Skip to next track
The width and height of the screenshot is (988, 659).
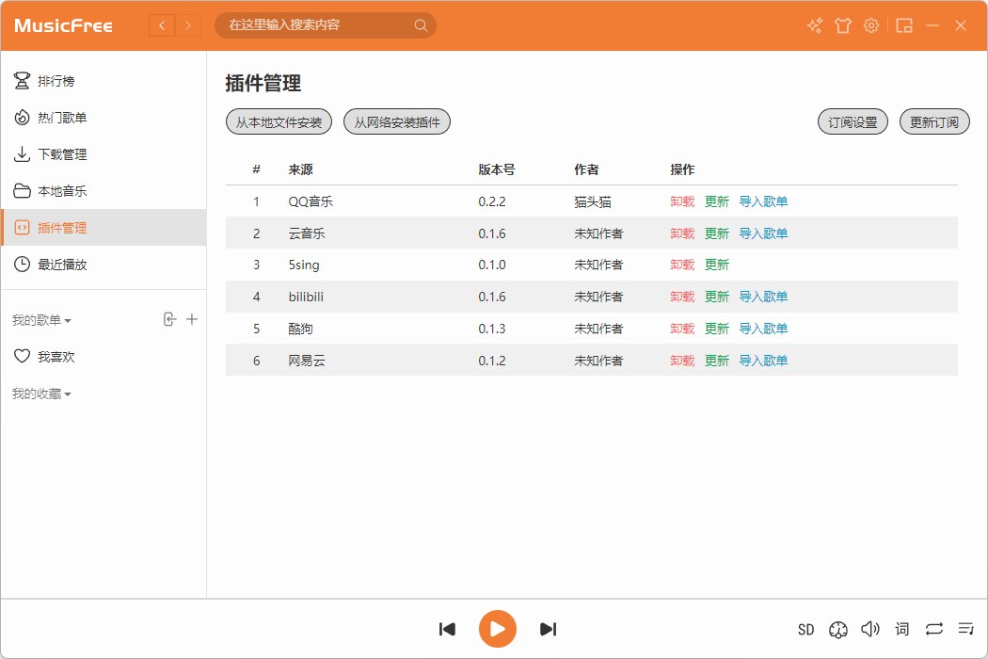pyautogui.click(x=549, y=630)
